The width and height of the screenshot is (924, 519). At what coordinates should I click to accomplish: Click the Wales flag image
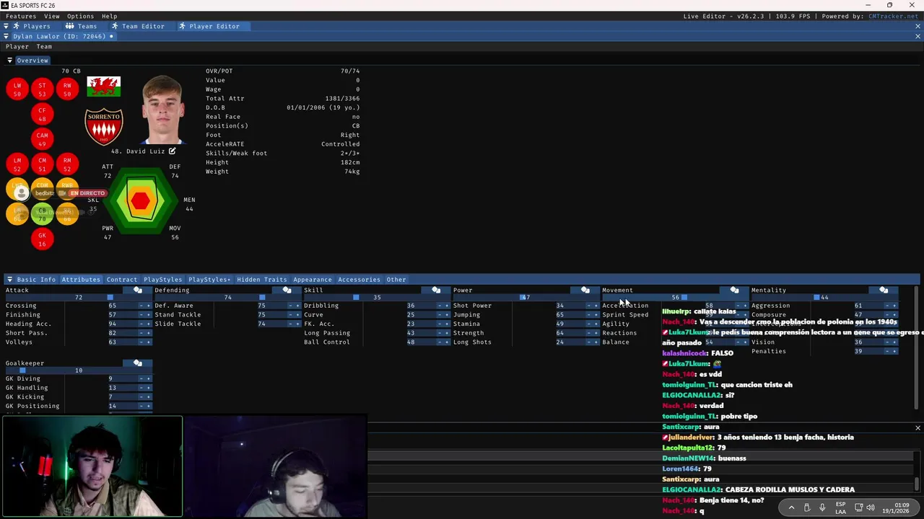coord(104,86)
